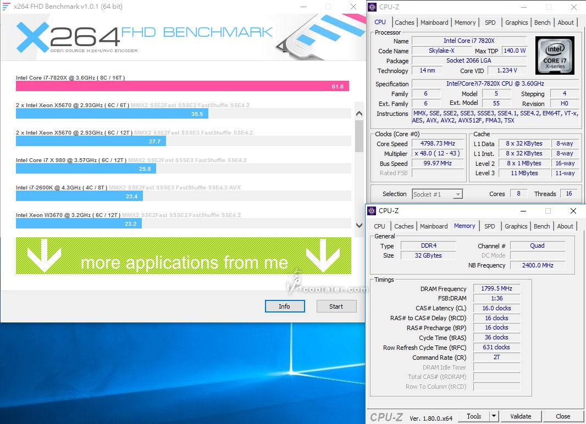
Task: Click the Core VID value 1.234 V
Action: [x=507, y=70]
